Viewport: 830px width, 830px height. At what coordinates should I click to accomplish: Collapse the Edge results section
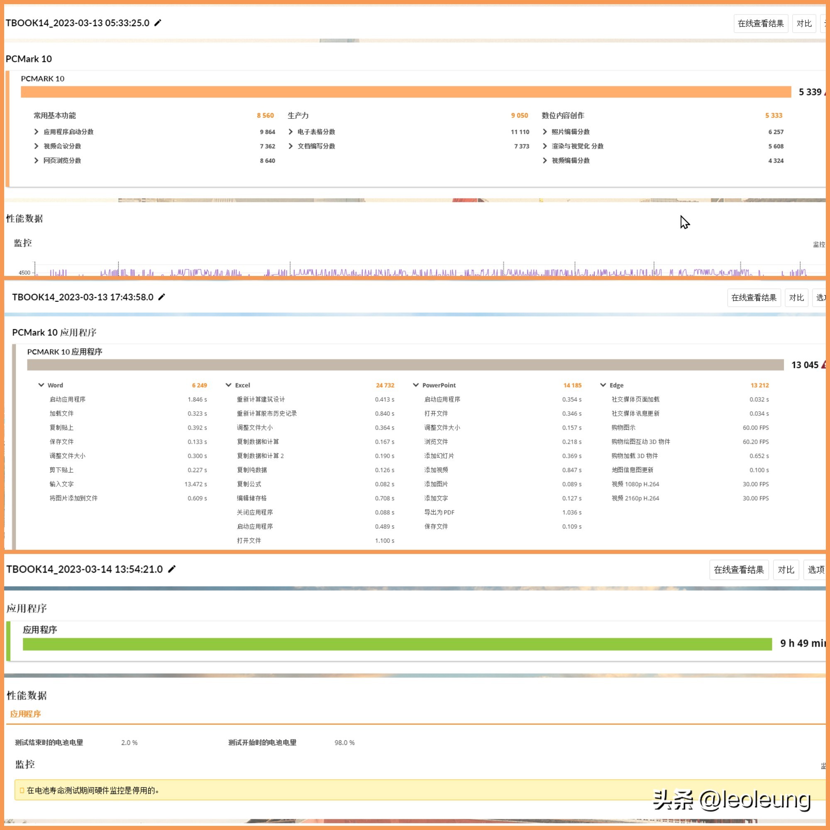tap(603, 385)
